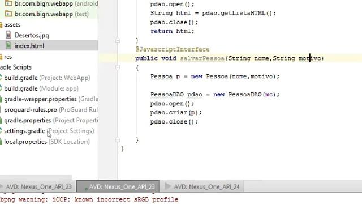Click the Desertos.jpg image file icon
Image resolution: width=362 pixels, height=204 pixels.
click(8, 35)
